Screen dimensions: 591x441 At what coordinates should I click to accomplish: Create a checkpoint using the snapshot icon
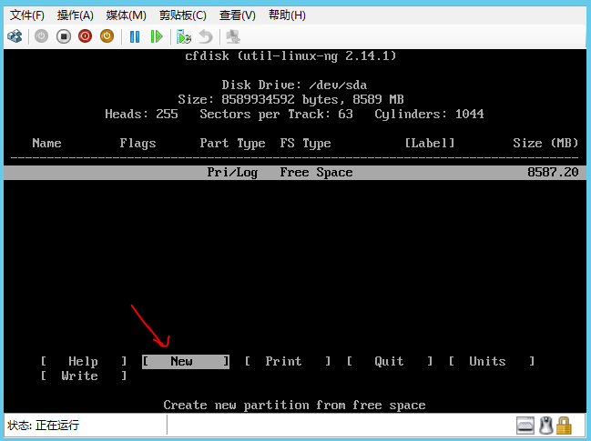184,37
